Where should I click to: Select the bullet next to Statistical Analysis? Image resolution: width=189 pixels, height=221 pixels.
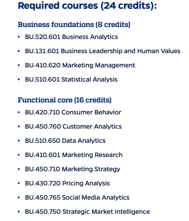click(19, 79)
